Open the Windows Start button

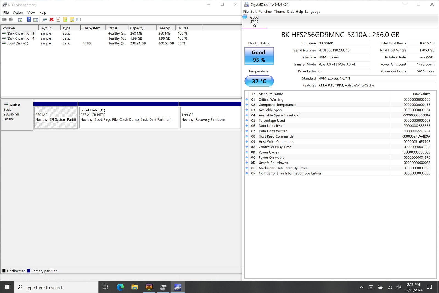7,287
